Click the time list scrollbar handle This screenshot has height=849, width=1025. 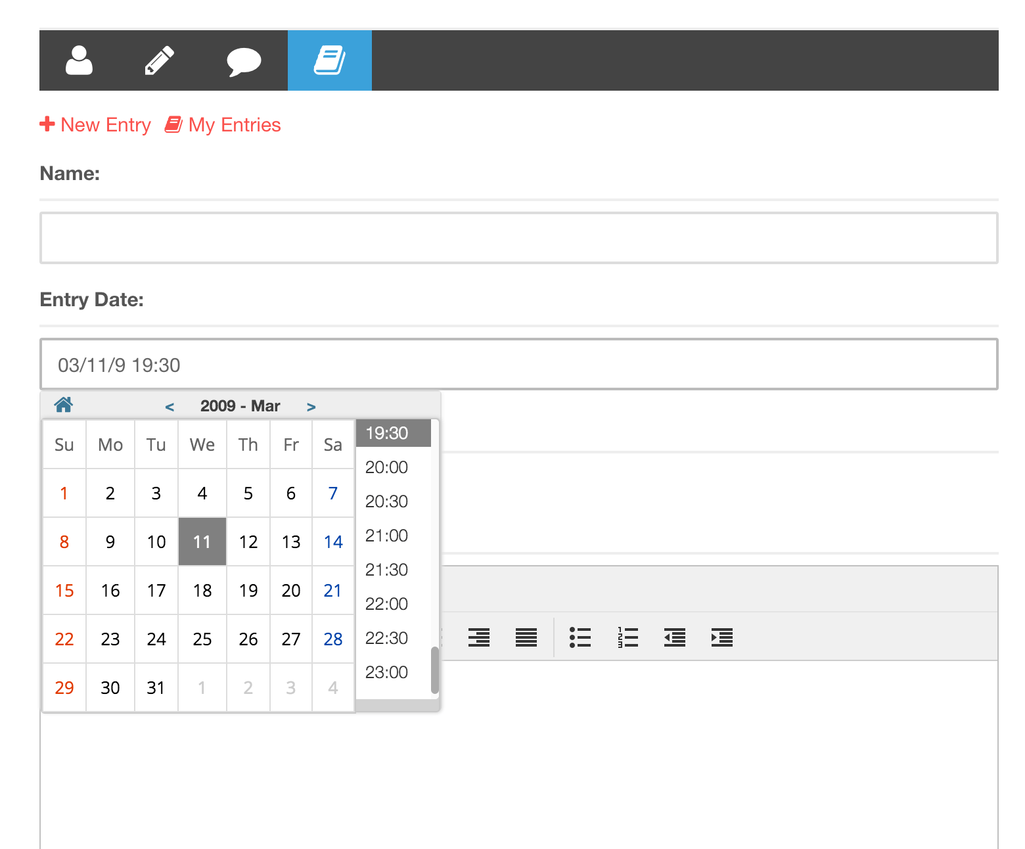tap(434, 670)
